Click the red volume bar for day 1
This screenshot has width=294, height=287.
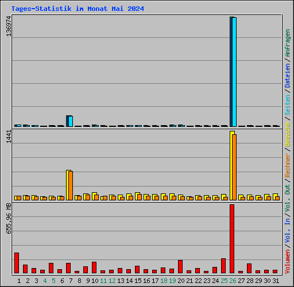(x=17, y=263)
